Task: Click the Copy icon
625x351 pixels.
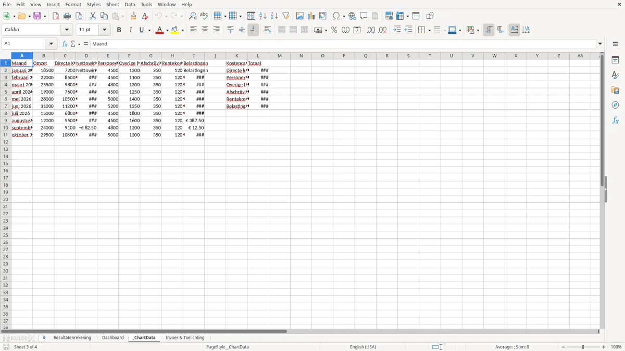Action: pos(104,16)
